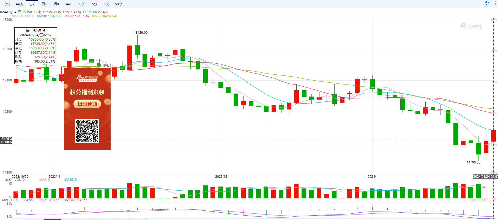This screenshot has width=498, height=220.
Task: Switch to the 周K weekly chart
Action: (44, 4)
